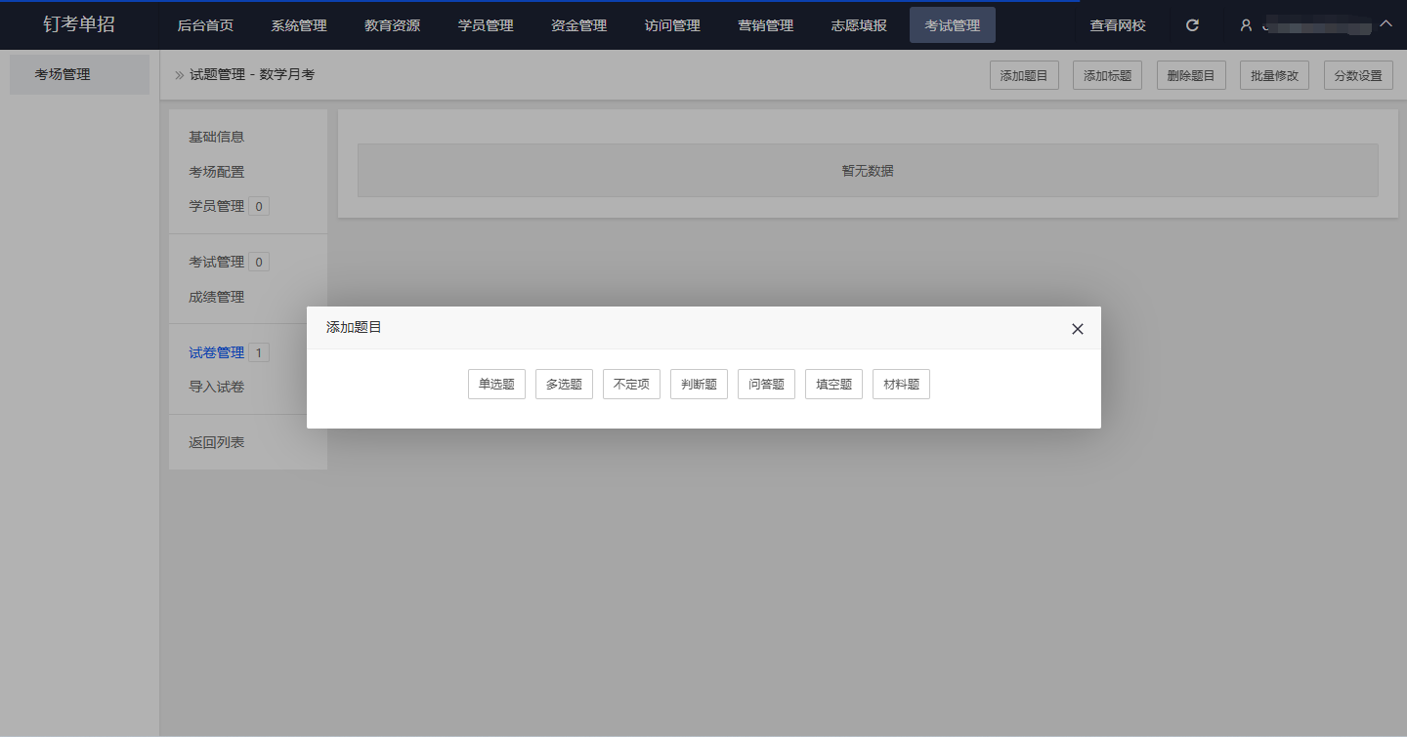Add a 填空题 question
This screenshot has height=737, width=1407.
[x=833, y=385]
